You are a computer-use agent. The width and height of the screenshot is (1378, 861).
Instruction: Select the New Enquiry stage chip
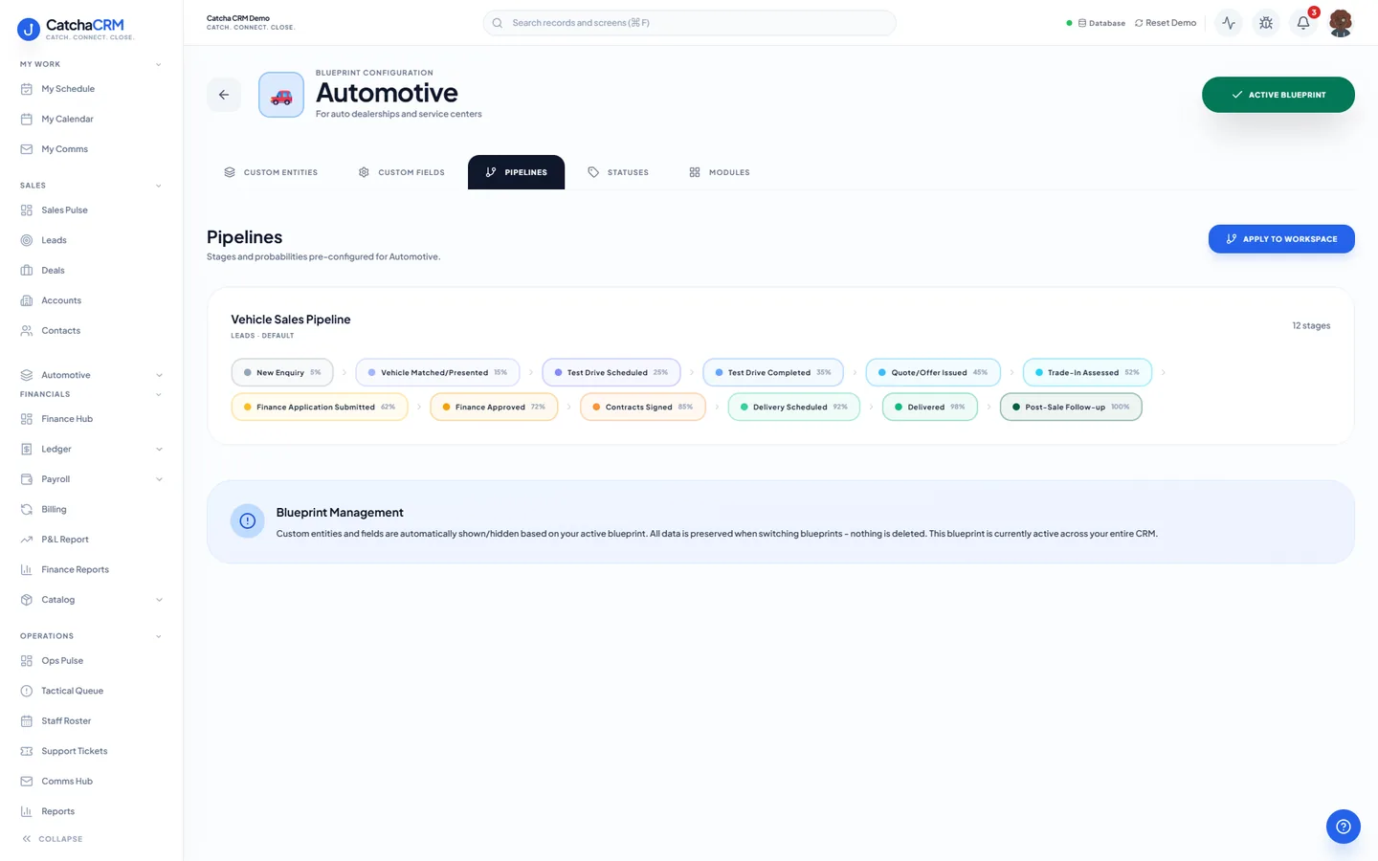[282, 372]
